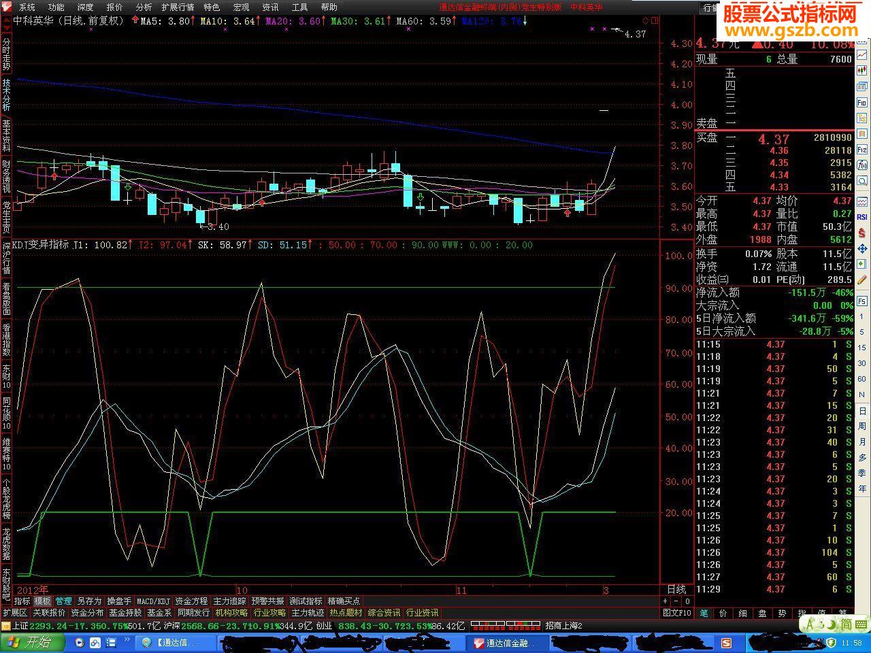The image size is (871, 653).
Task: Select the 管理 tab
Action: click(x=63, y=601)
